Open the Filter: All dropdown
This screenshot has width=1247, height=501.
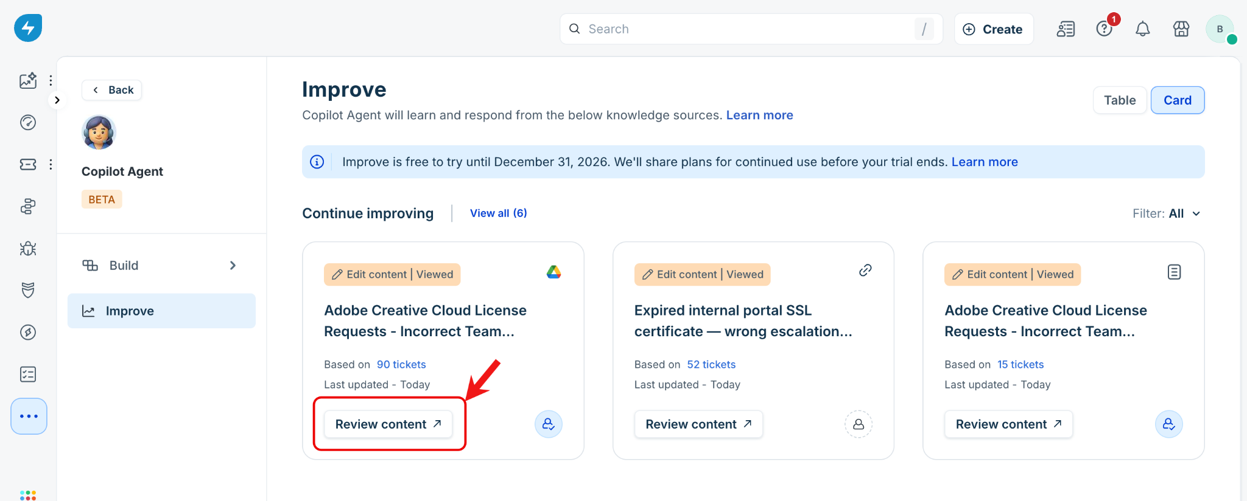point(1166,213)
